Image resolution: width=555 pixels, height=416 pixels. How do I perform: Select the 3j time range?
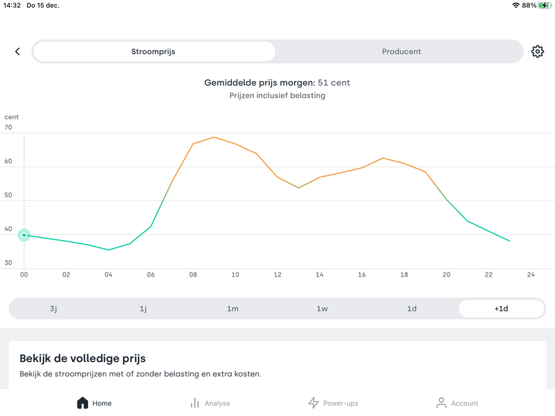(x=53, y=309)
